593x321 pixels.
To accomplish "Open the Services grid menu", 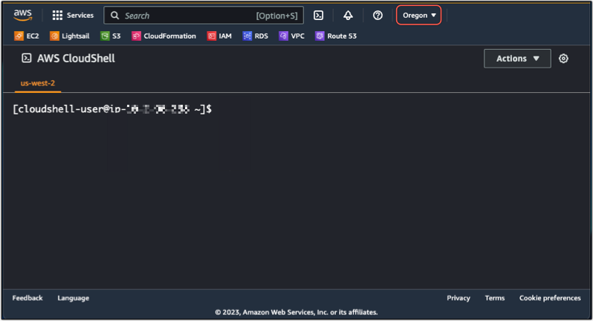I will click(73, 16).
